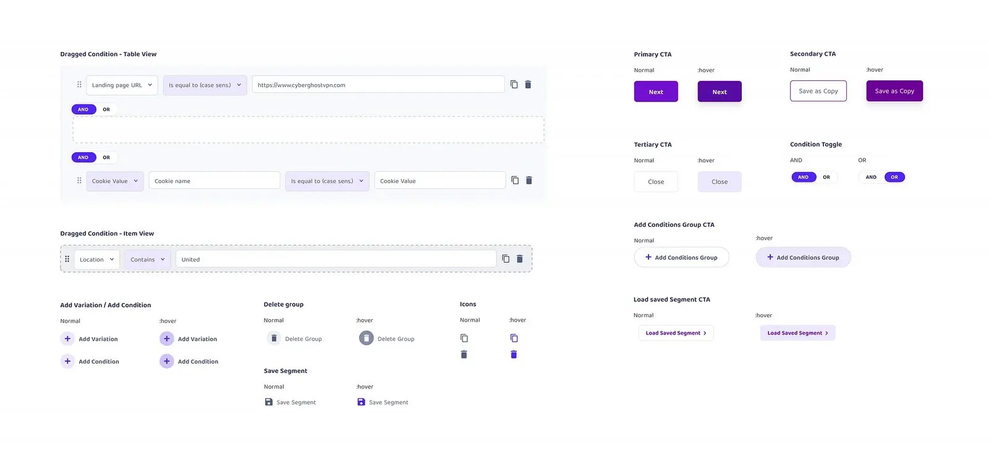Open the Cookie Value type dropdown
This screenshot has width=989, height=457.
115,181
